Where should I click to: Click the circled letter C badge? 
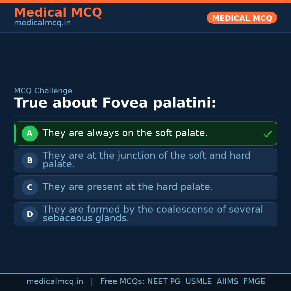(30, 187)
